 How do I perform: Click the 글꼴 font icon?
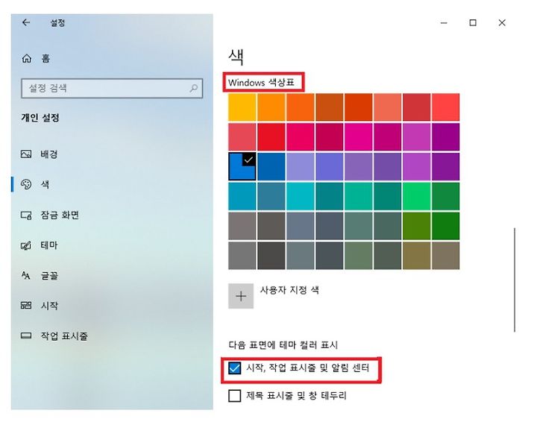25,275
